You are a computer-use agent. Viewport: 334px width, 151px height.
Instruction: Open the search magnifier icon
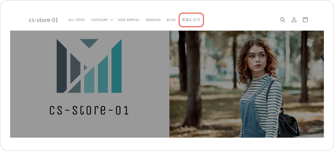pyautogui.click(x=283, y=20)
